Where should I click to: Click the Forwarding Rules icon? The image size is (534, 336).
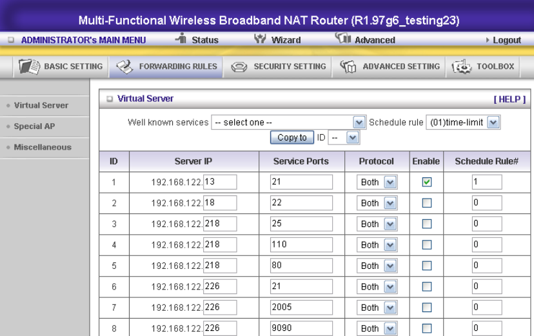click(x=124, y=66)
